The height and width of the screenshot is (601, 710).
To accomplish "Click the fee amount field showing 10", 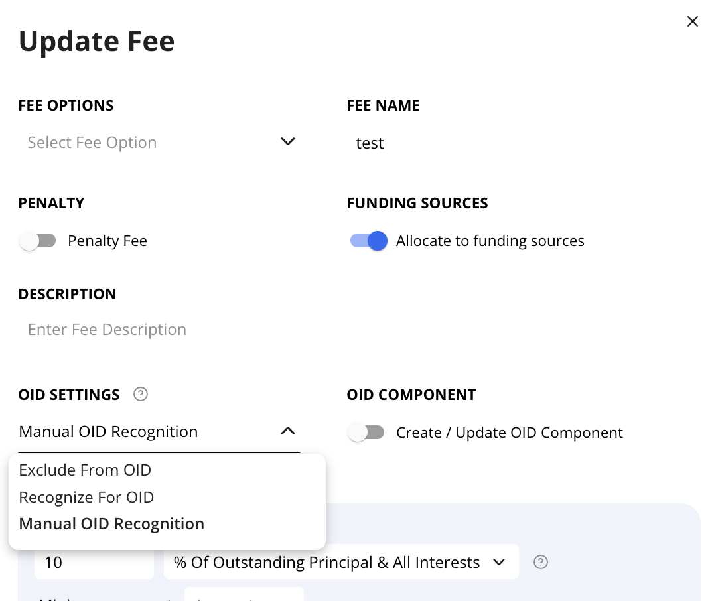I will [x=94, y=562].
